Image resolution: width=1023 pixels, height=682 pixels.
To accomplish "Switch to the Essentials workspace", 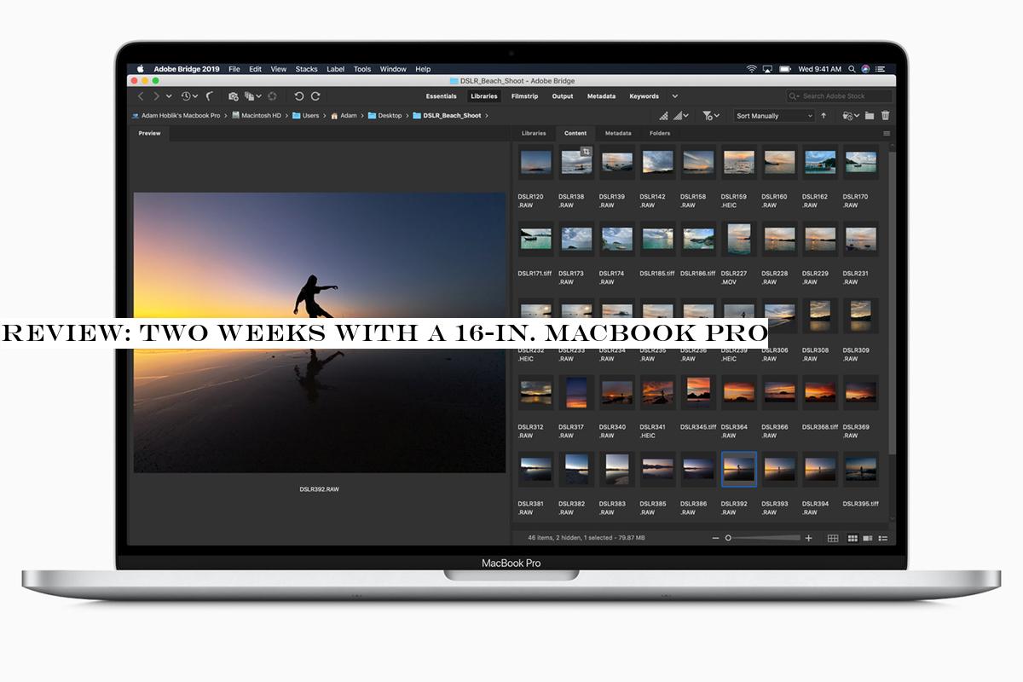I will click(442, 96).
